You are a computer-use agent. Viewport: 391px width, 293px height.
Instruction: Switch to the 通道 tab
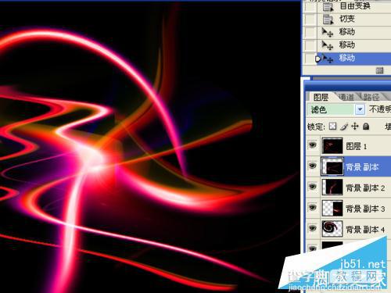coord(346,97)
